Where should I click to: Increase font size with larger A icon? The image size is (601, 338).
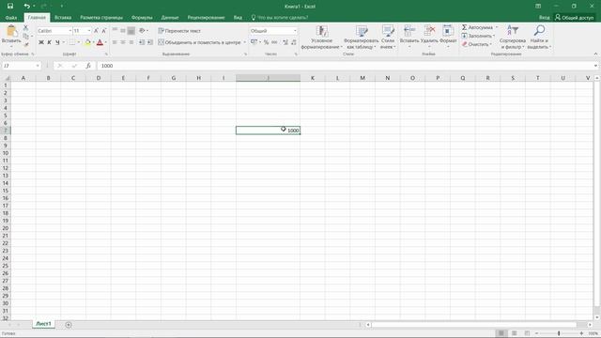[96, 31]
